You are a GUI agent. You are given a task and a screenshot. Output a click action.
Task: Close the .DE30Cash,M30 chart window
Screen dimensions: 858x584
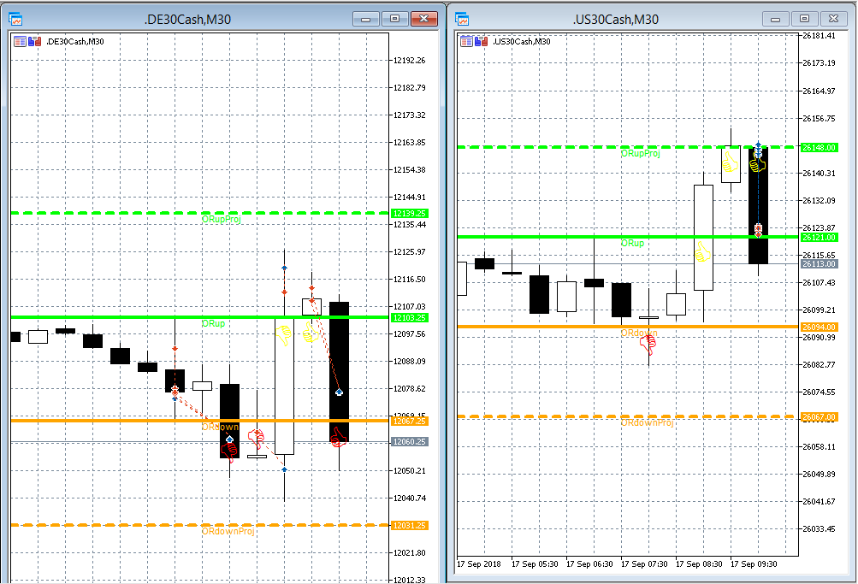point(423,19)
